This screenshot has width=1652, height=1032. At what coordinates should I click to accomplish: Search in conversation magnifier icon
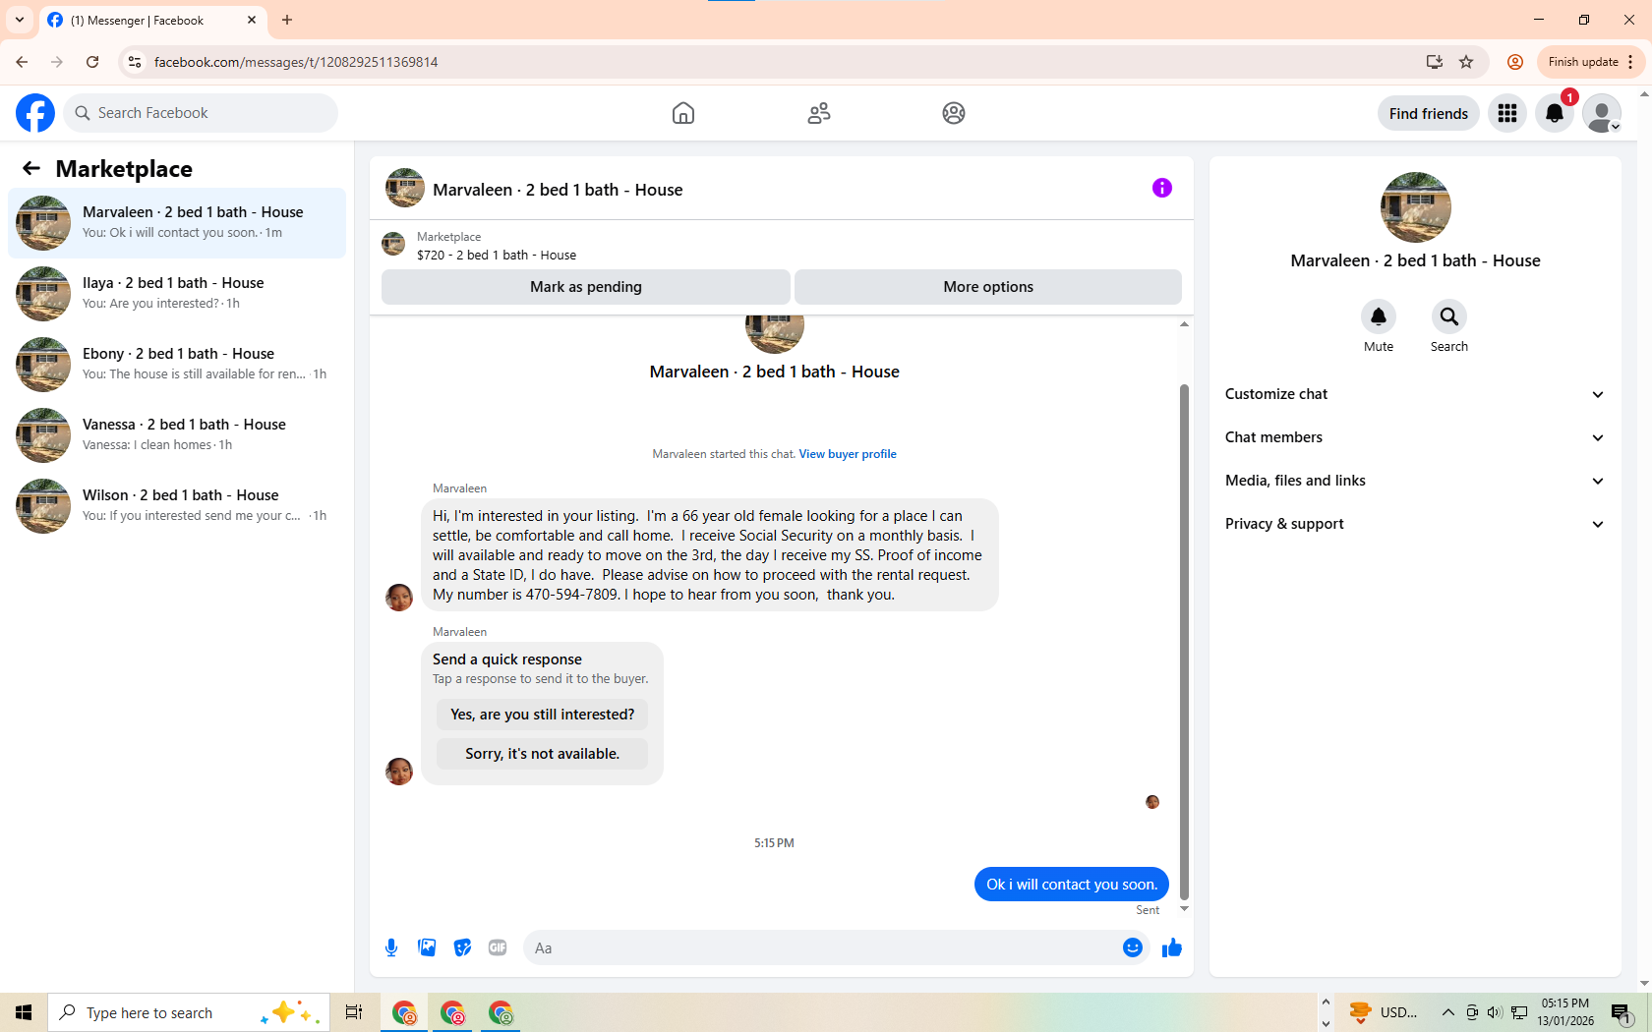(1449, 316)
